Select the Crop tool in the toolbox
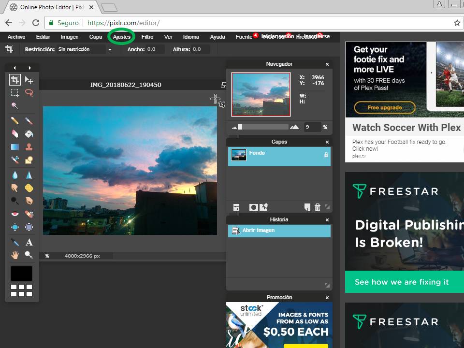The height and width of the screenshot is (348, 464). pos(15,80)
